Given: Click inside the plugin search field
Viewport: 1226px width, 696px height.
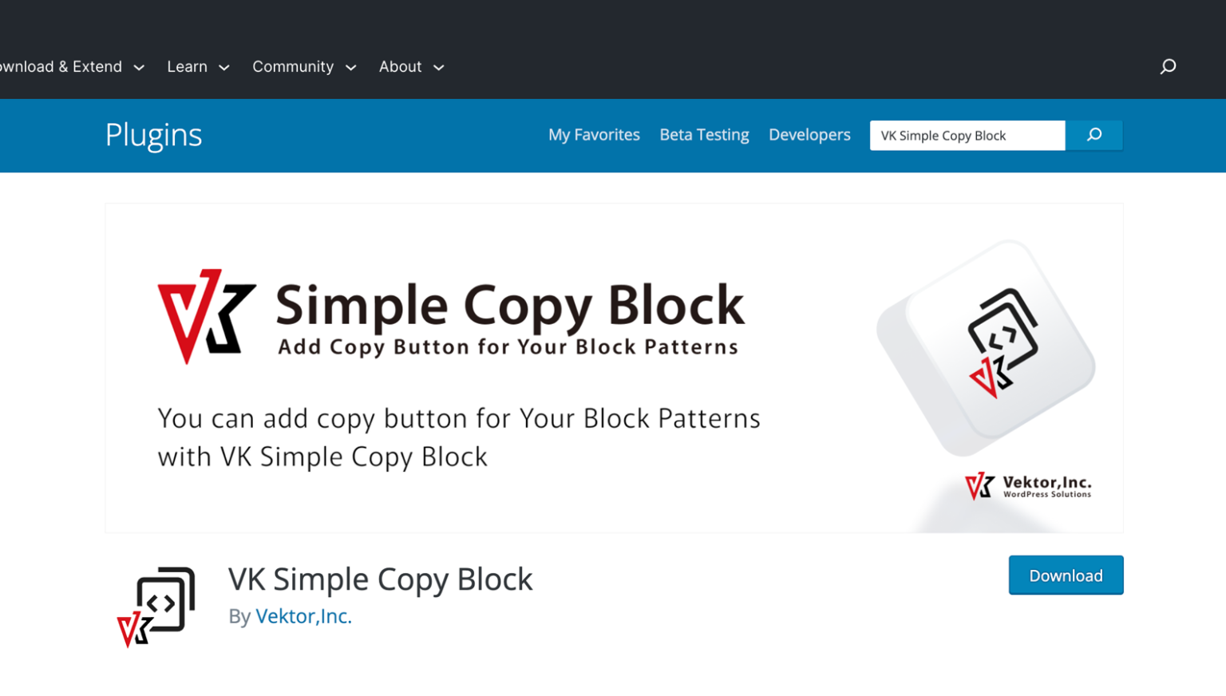Looking at the screenshot, I should [967, 135].
